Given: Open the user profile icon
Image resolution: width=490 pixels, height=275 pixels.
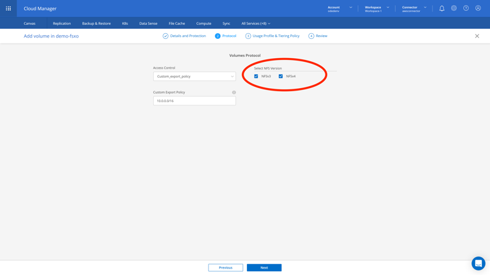Looking at the screenshot, I should point(478,8).
